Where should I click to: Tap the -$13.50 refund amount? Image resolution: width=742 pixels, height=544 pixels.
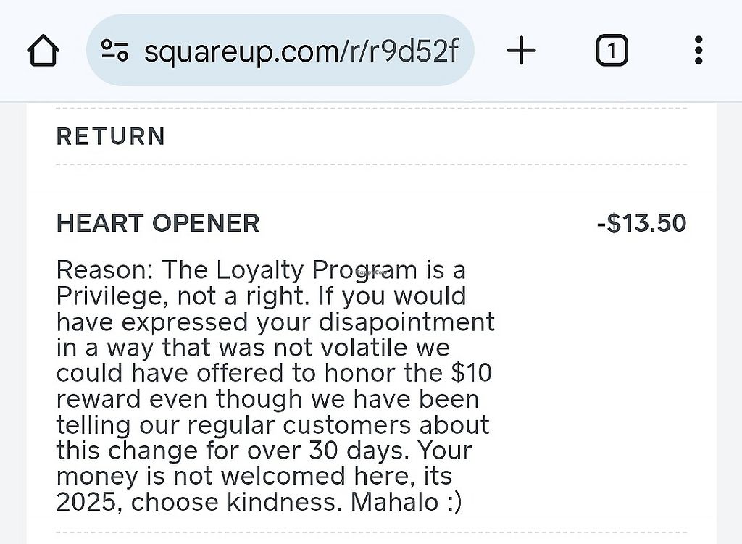point(641,223)
